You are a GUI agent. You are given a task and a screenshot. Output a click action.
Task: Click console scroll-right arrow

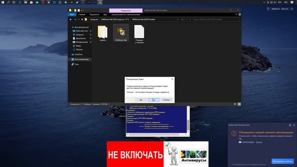pyautogui.click(x=186, y=135)
